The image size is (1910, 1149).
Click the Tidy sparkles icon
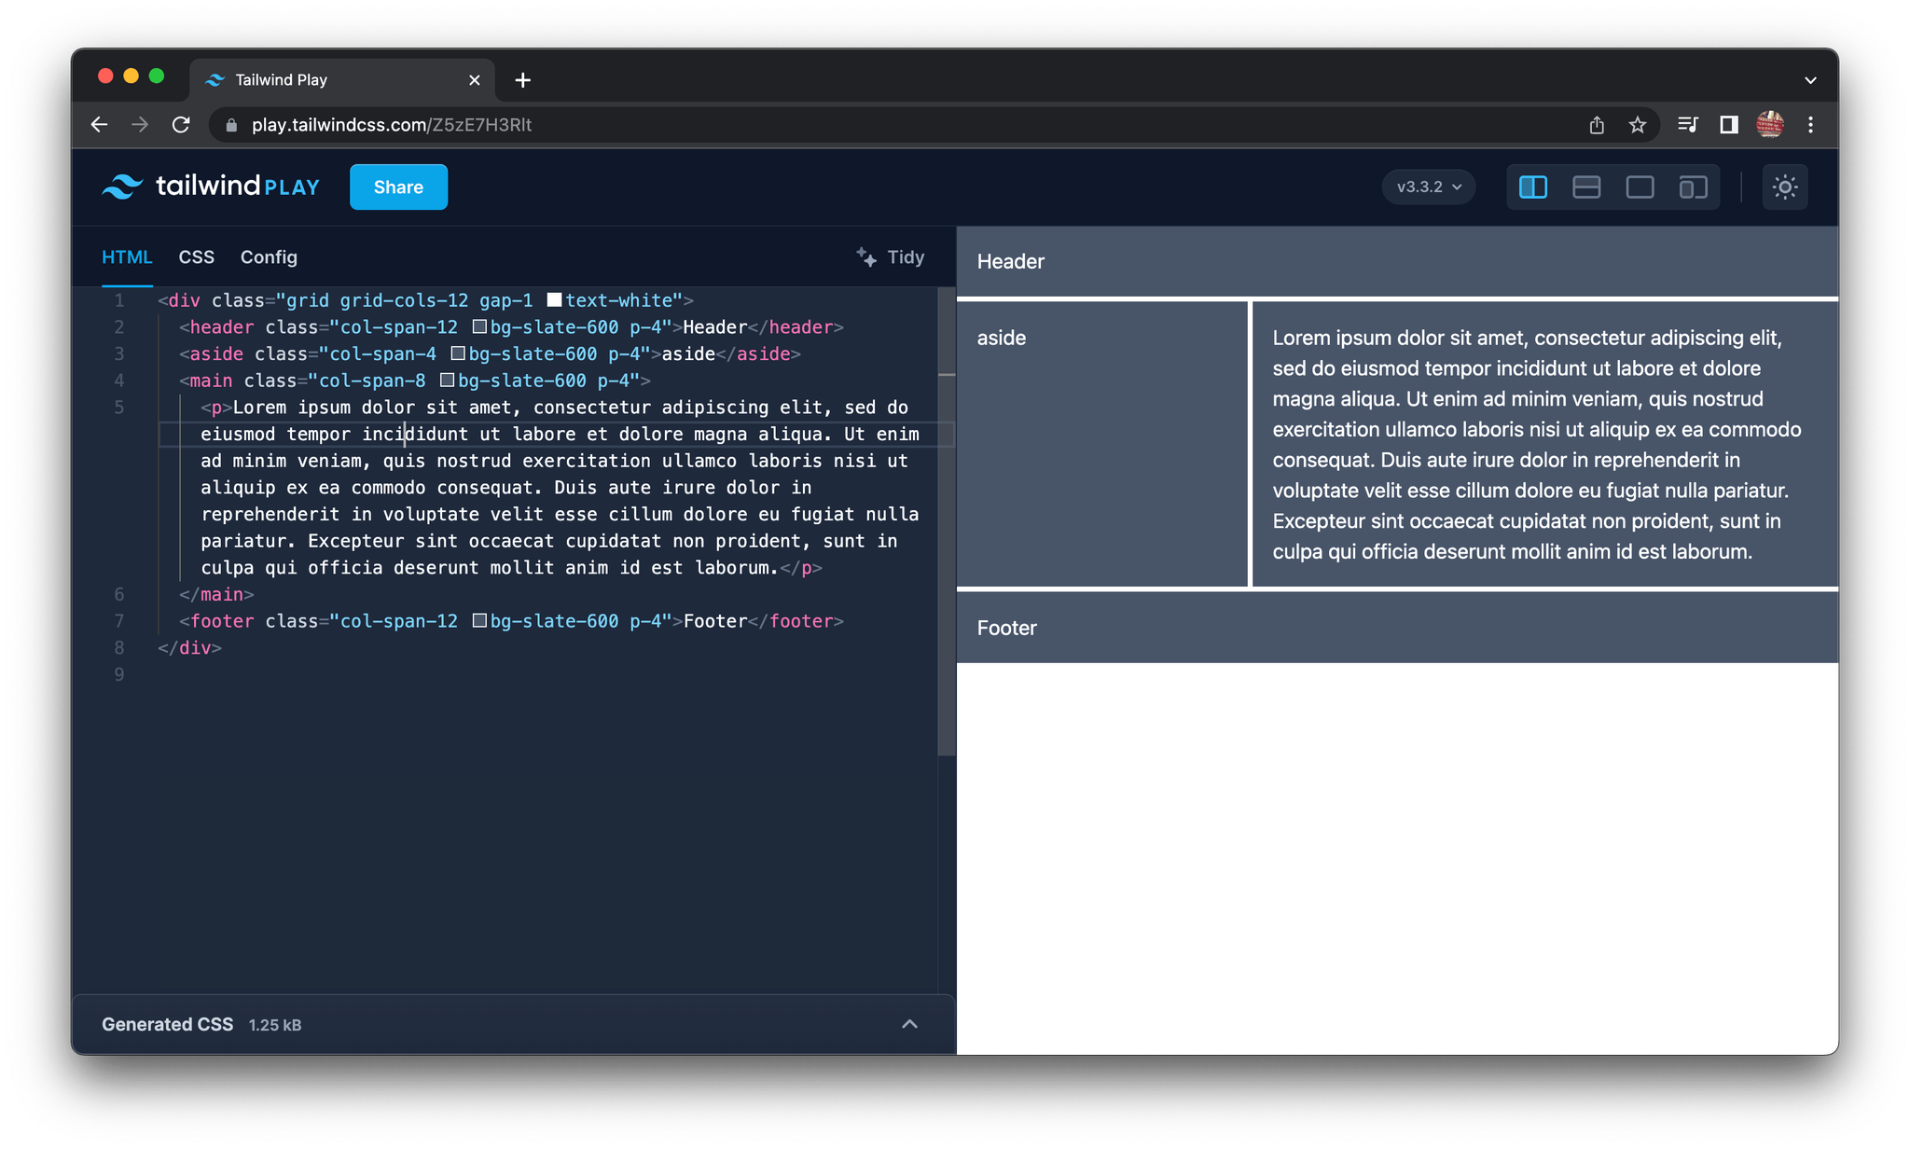tap(865, 256)
